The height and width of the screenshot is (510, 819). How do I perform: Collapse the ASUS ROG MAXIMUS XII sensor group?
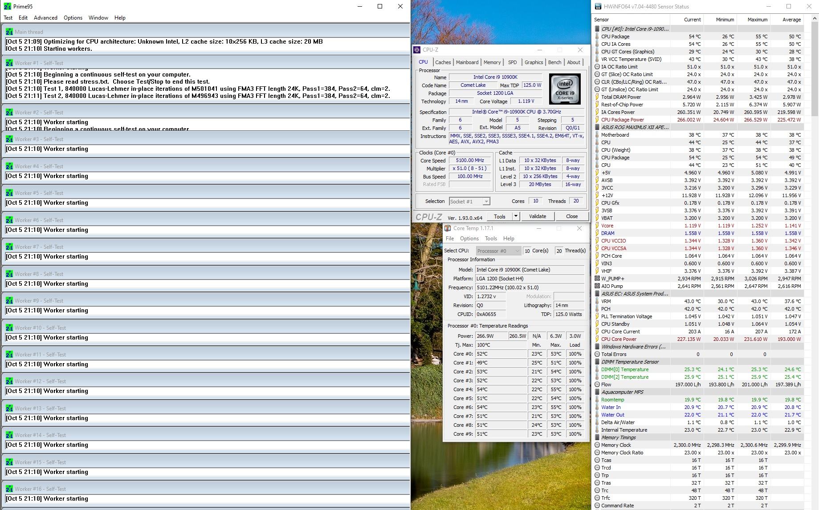(x=597, y=127)
